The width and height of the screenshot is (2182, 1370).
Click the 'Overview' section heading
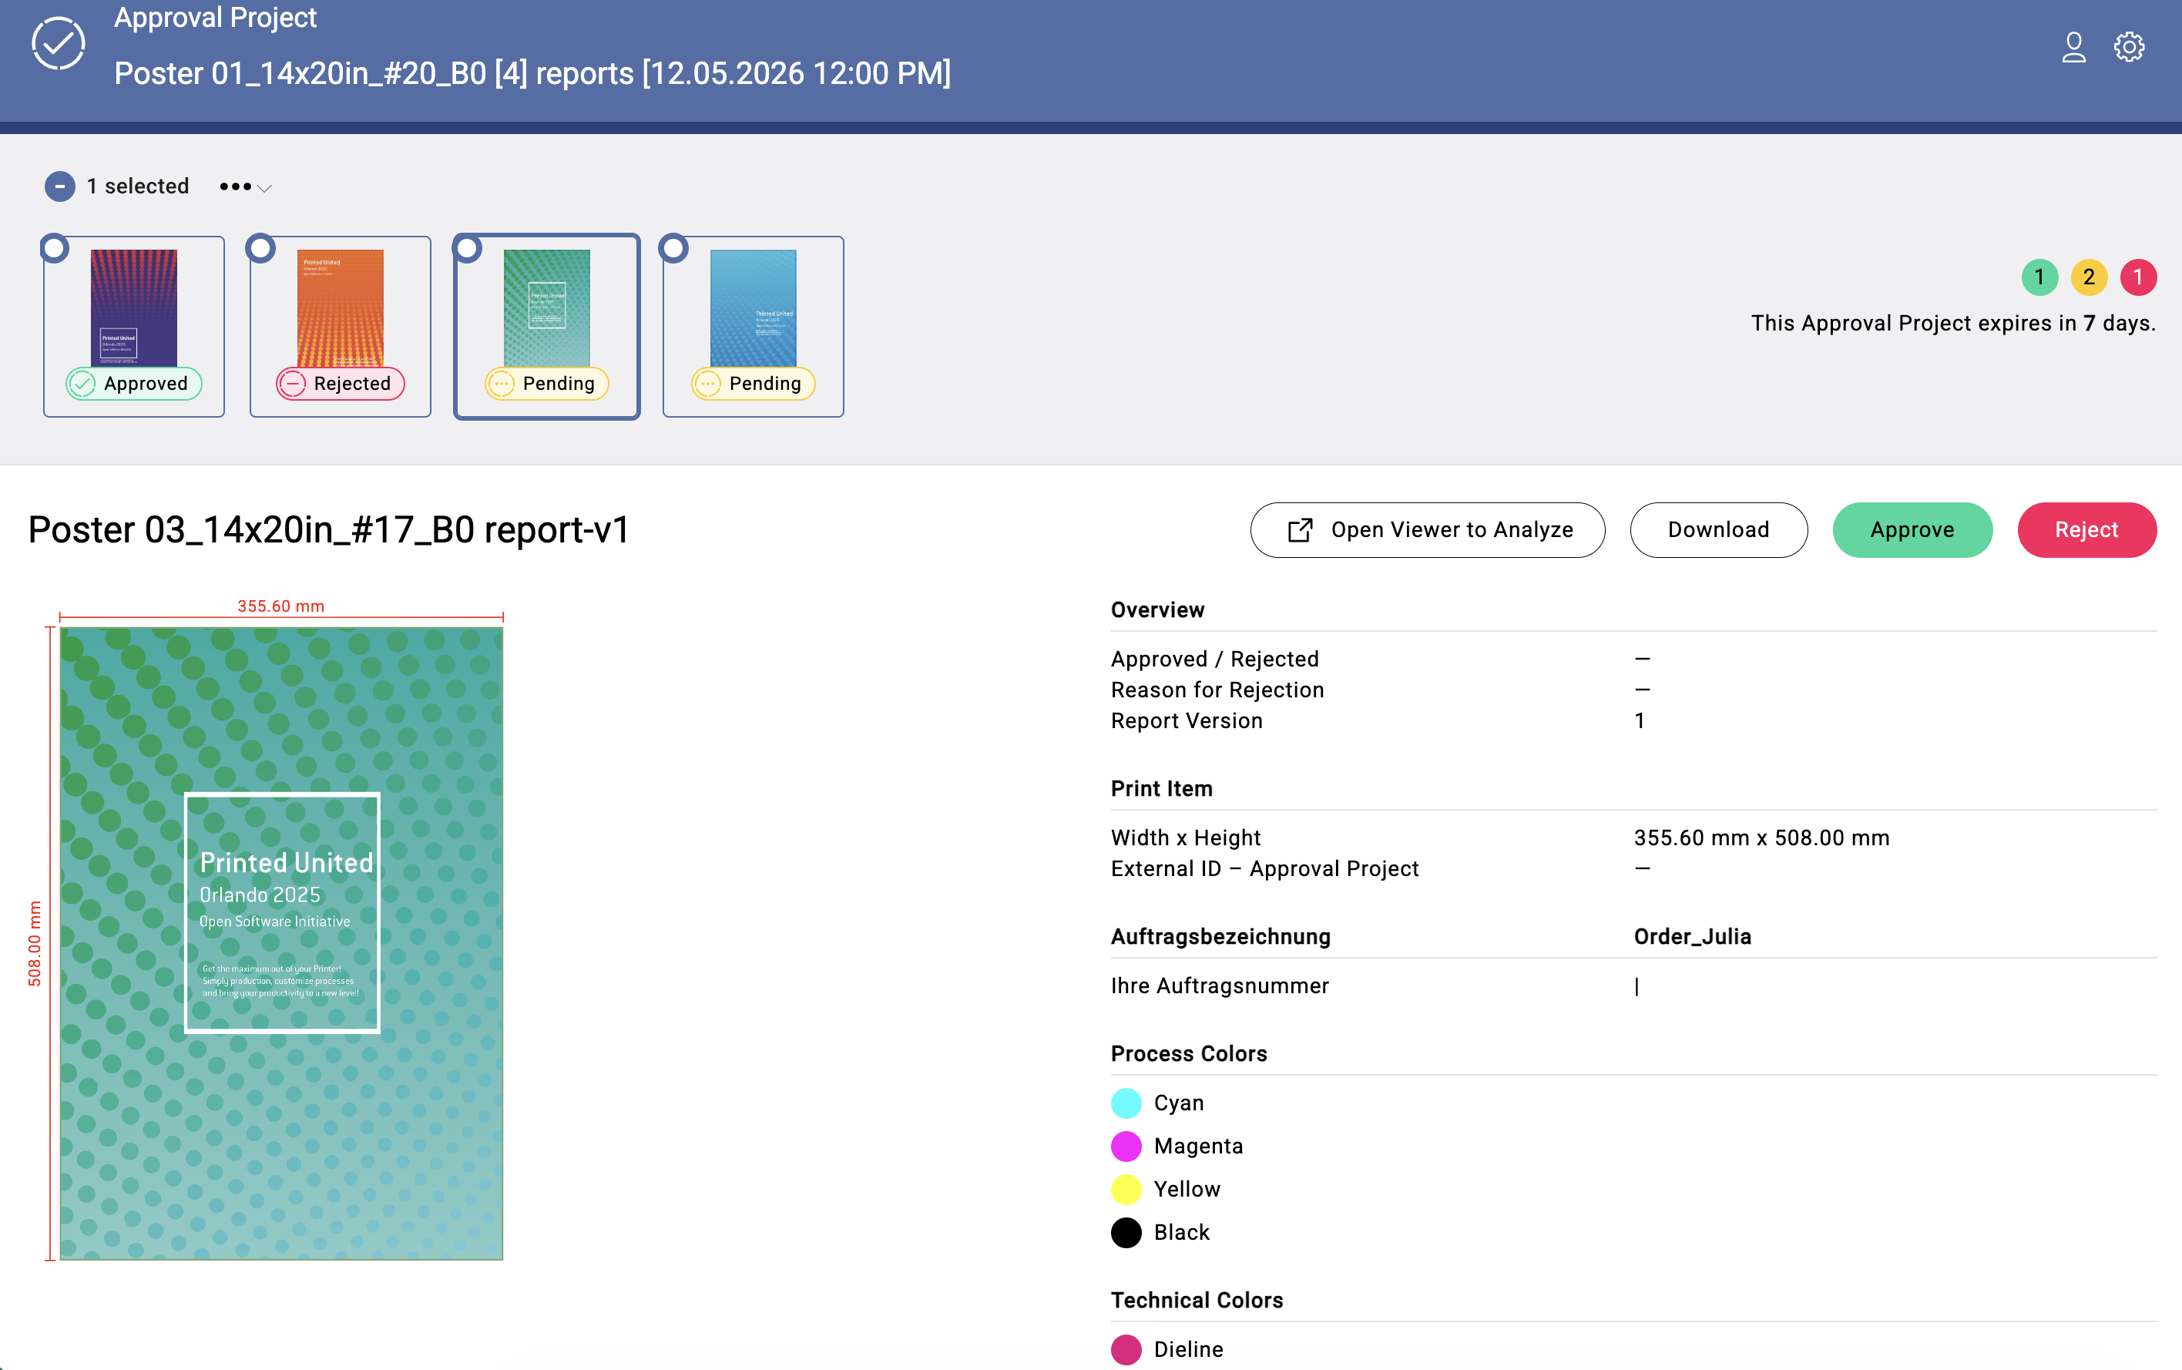[x=1157, y=609]
